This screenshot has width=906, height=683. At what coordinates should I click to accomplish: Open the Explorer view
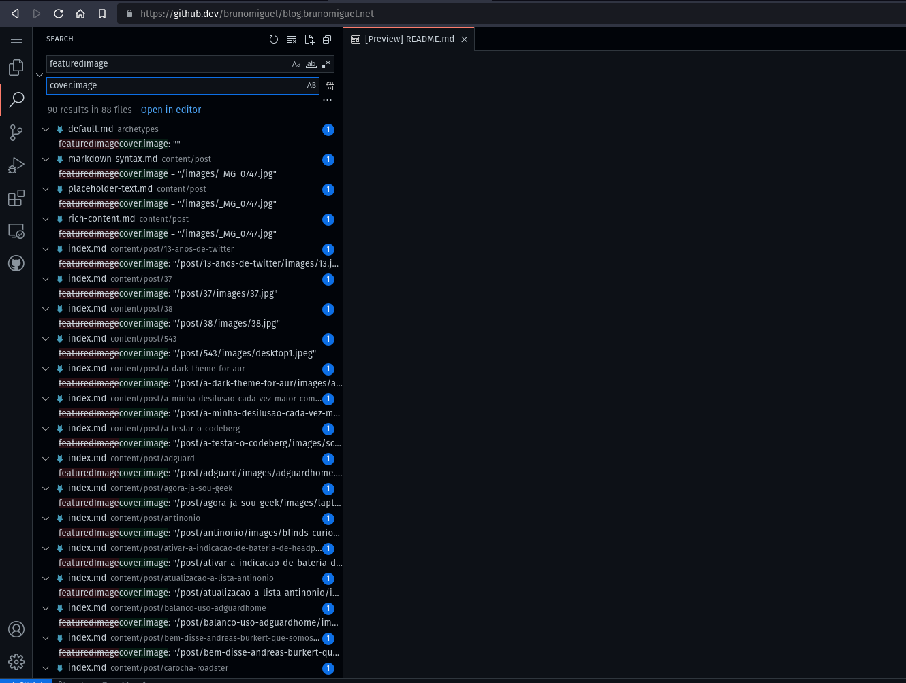[x=16, y=67]
